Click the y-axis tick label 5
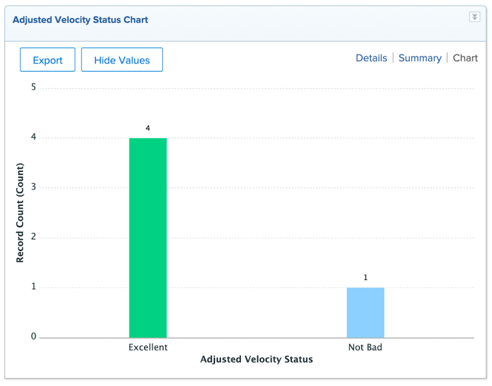Image resolution: width=492 pixels, height=386 pixels. tap(33, 87)
